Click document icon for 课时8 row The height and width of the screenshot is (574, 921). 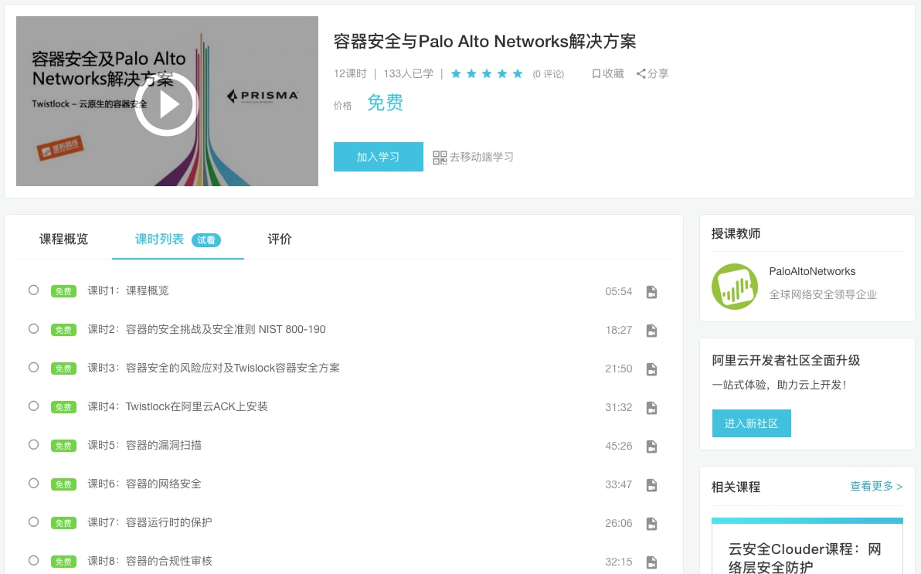point(651,562)
